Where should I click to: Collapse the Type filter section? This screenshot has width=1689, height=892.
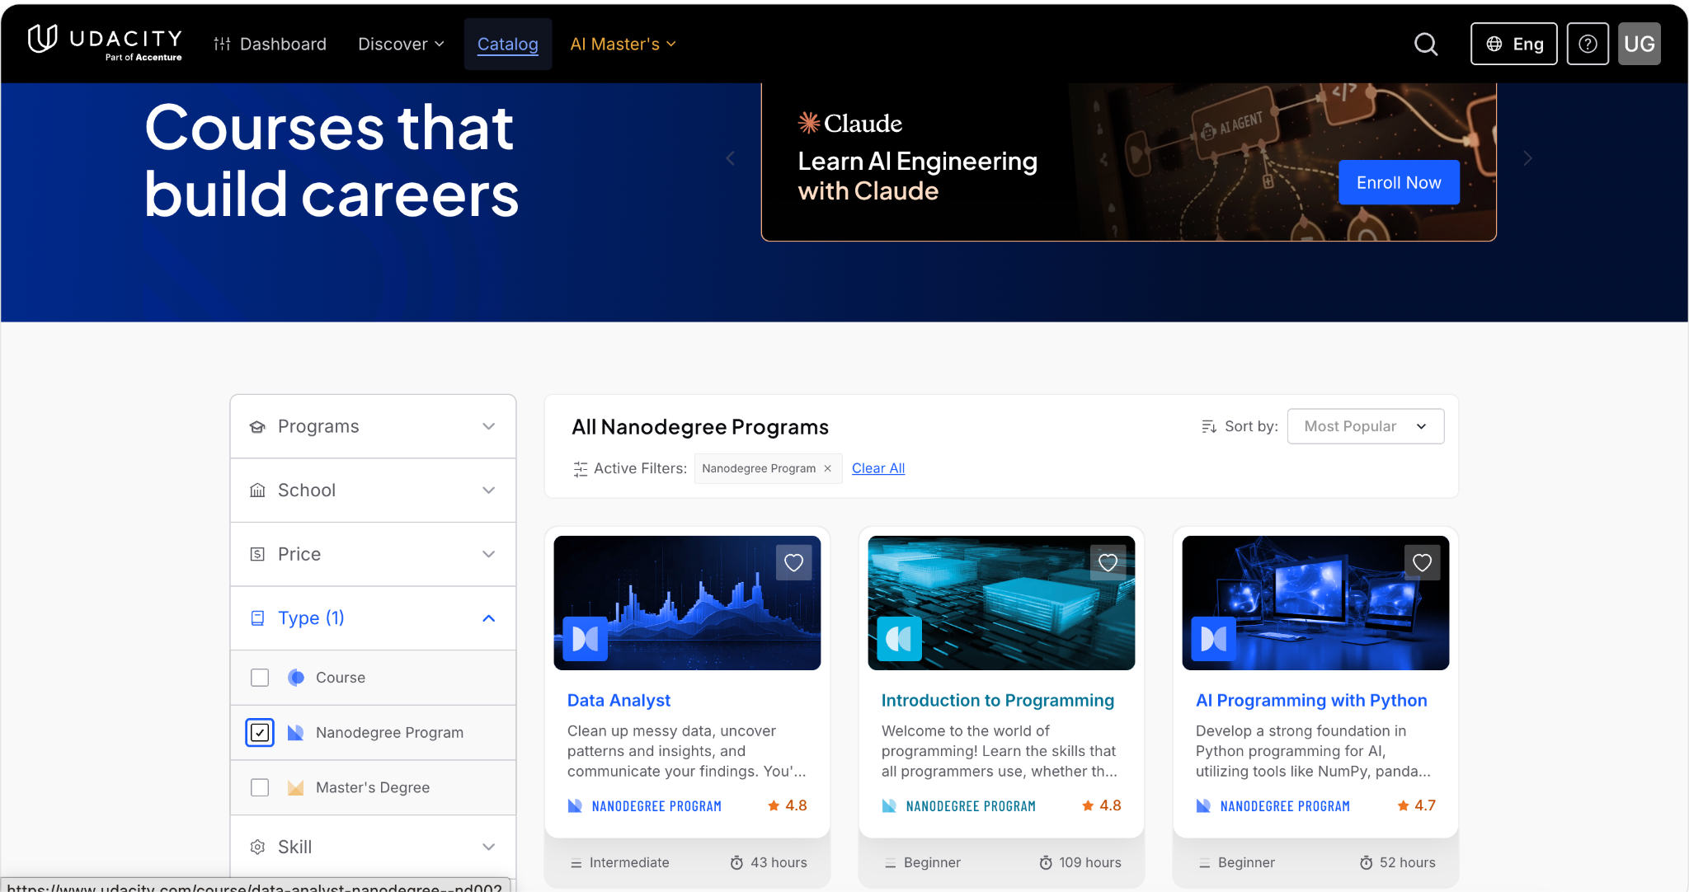[374, 618]
